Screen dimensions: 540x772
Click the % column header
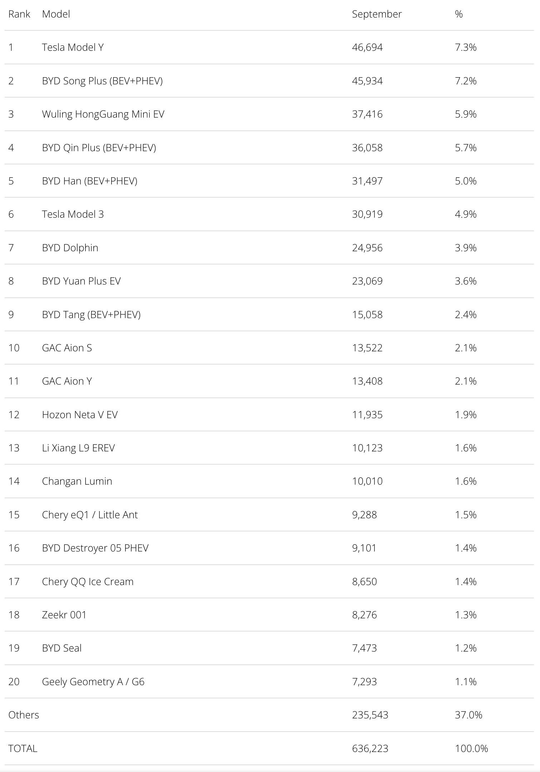click(458, 14)
